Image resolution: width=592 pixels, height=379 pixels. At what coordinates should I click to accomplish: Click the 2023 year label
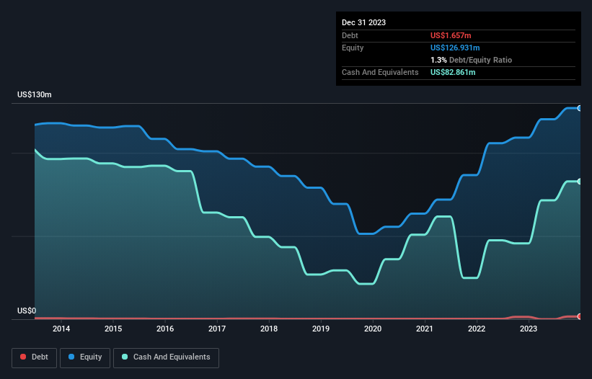(x=529, y=329)
